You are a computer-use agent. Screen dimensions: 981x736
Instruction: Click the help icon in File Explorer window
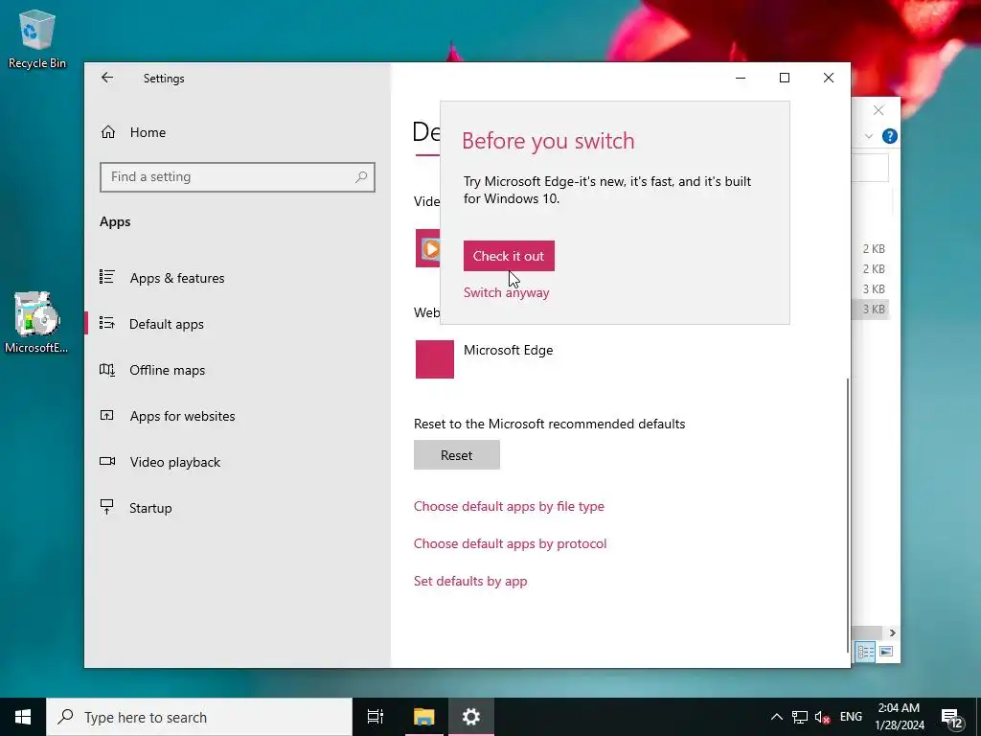890,136
